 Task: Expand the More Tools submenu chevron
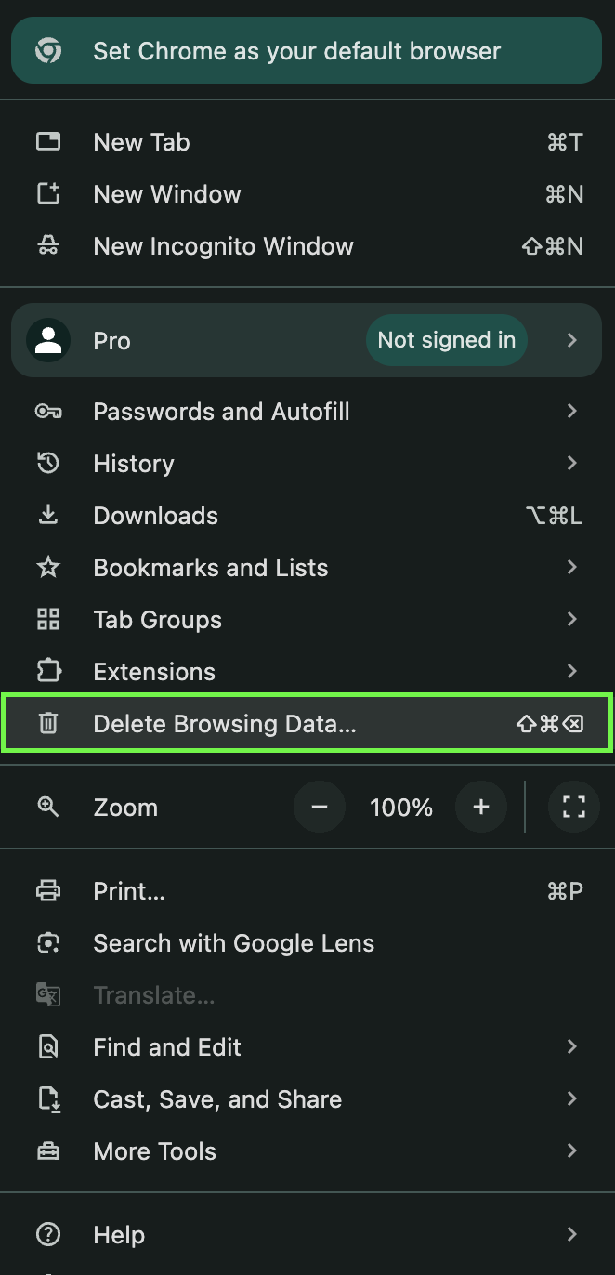[x=572, y=1151]
